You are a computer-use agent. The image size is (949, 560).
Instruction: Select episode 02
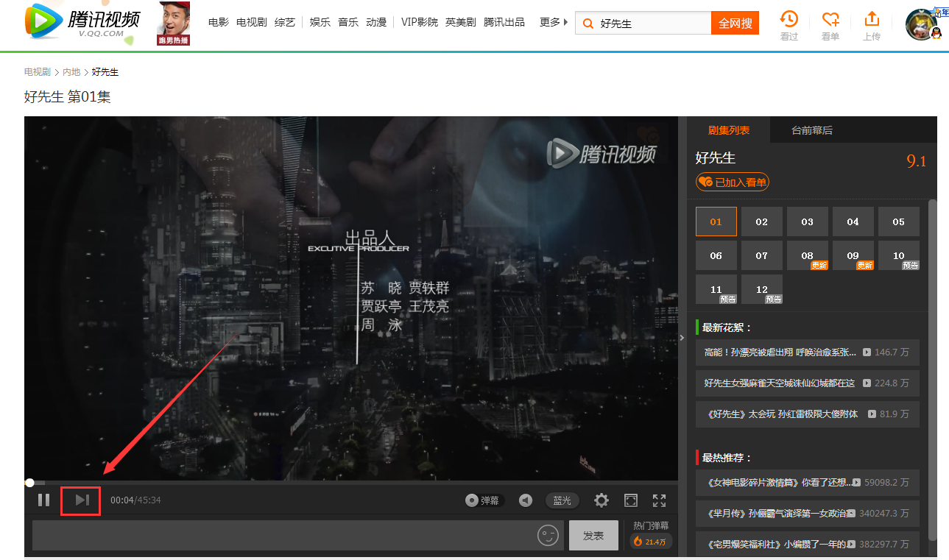pyautogui.click(x=762, y=221)
